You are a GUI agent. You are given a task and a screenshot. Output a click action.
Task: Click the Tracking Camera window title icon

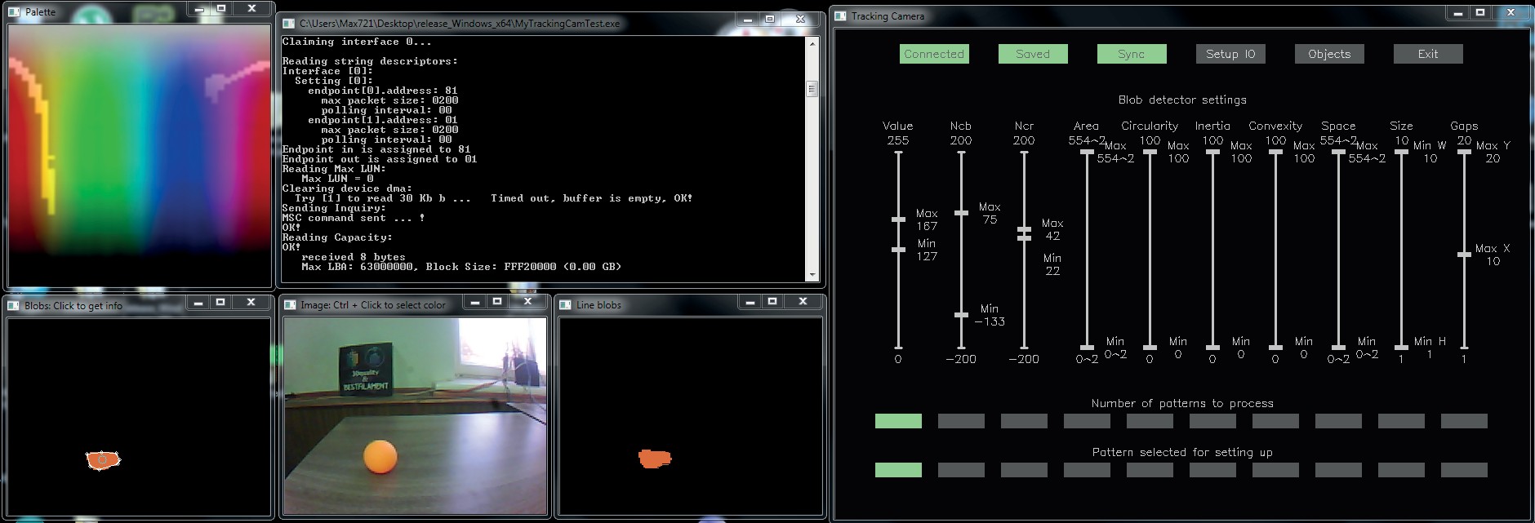[x=841, y=16]
